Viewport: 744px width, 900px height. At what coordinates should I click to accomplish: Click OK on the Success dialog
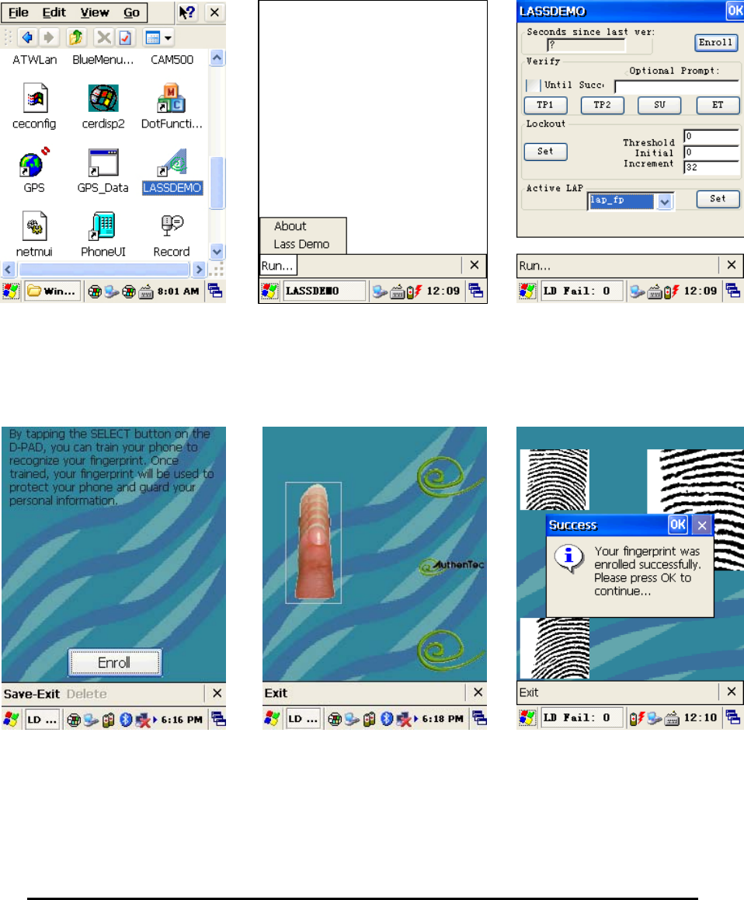coord(677,525)
